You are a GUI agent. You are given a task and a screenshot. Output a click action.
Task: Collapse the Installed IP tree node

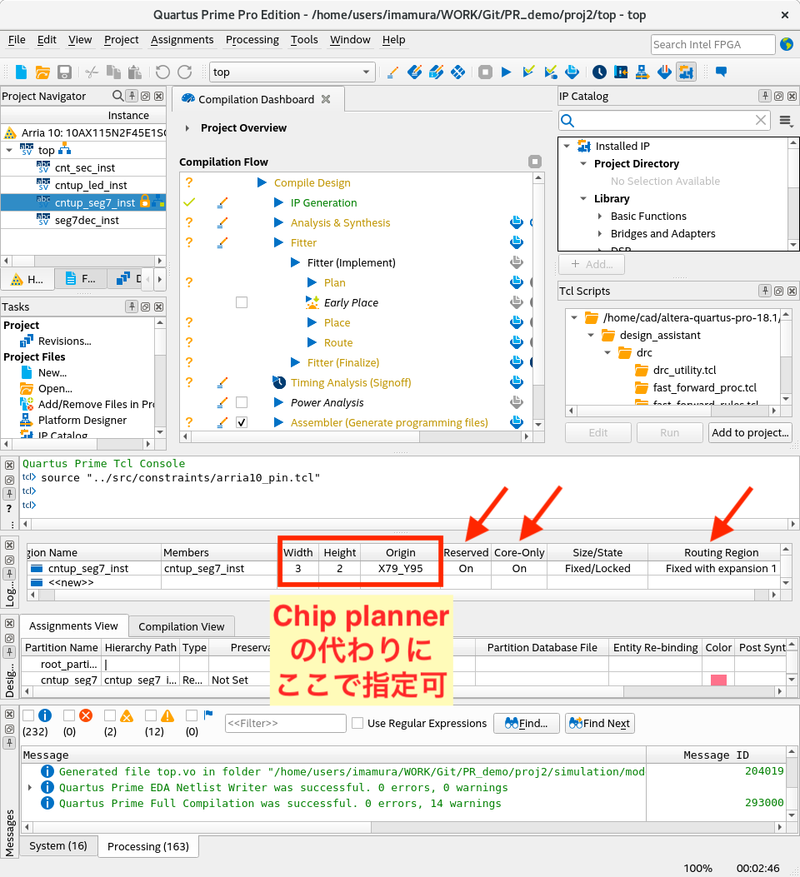click(567, 146)
